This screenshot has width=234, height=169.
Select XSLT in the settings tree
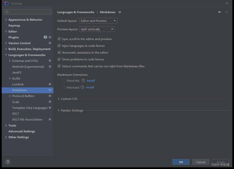coord(15,114)
